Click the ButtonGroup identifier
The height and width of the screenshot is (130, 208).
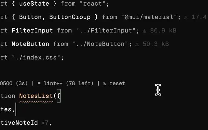pos(70,17)
